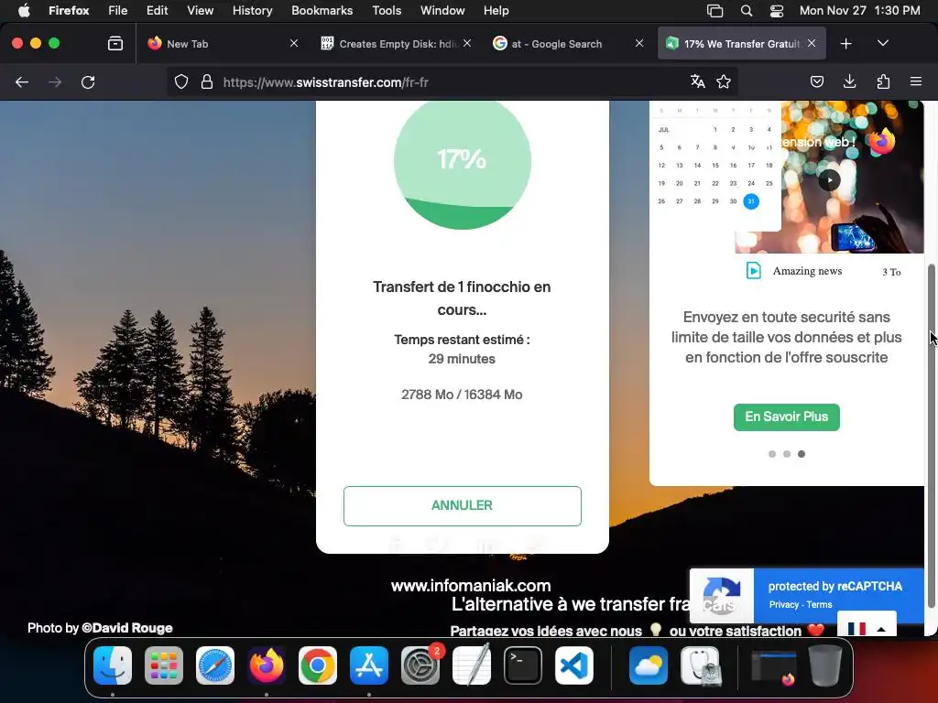Translate this page icon
The image size is (938, 703).
coord(697,81)
